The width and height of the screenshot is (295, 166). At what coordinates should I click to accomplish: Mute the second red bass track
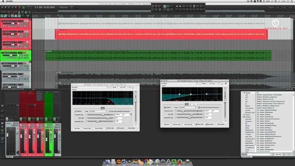pos(25,32)
